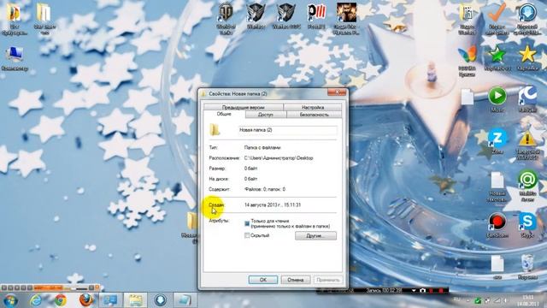The width and height of the screenshot is (547, 308).
Task: Click the Windows Start orb
Action: [x=10, y=300]
